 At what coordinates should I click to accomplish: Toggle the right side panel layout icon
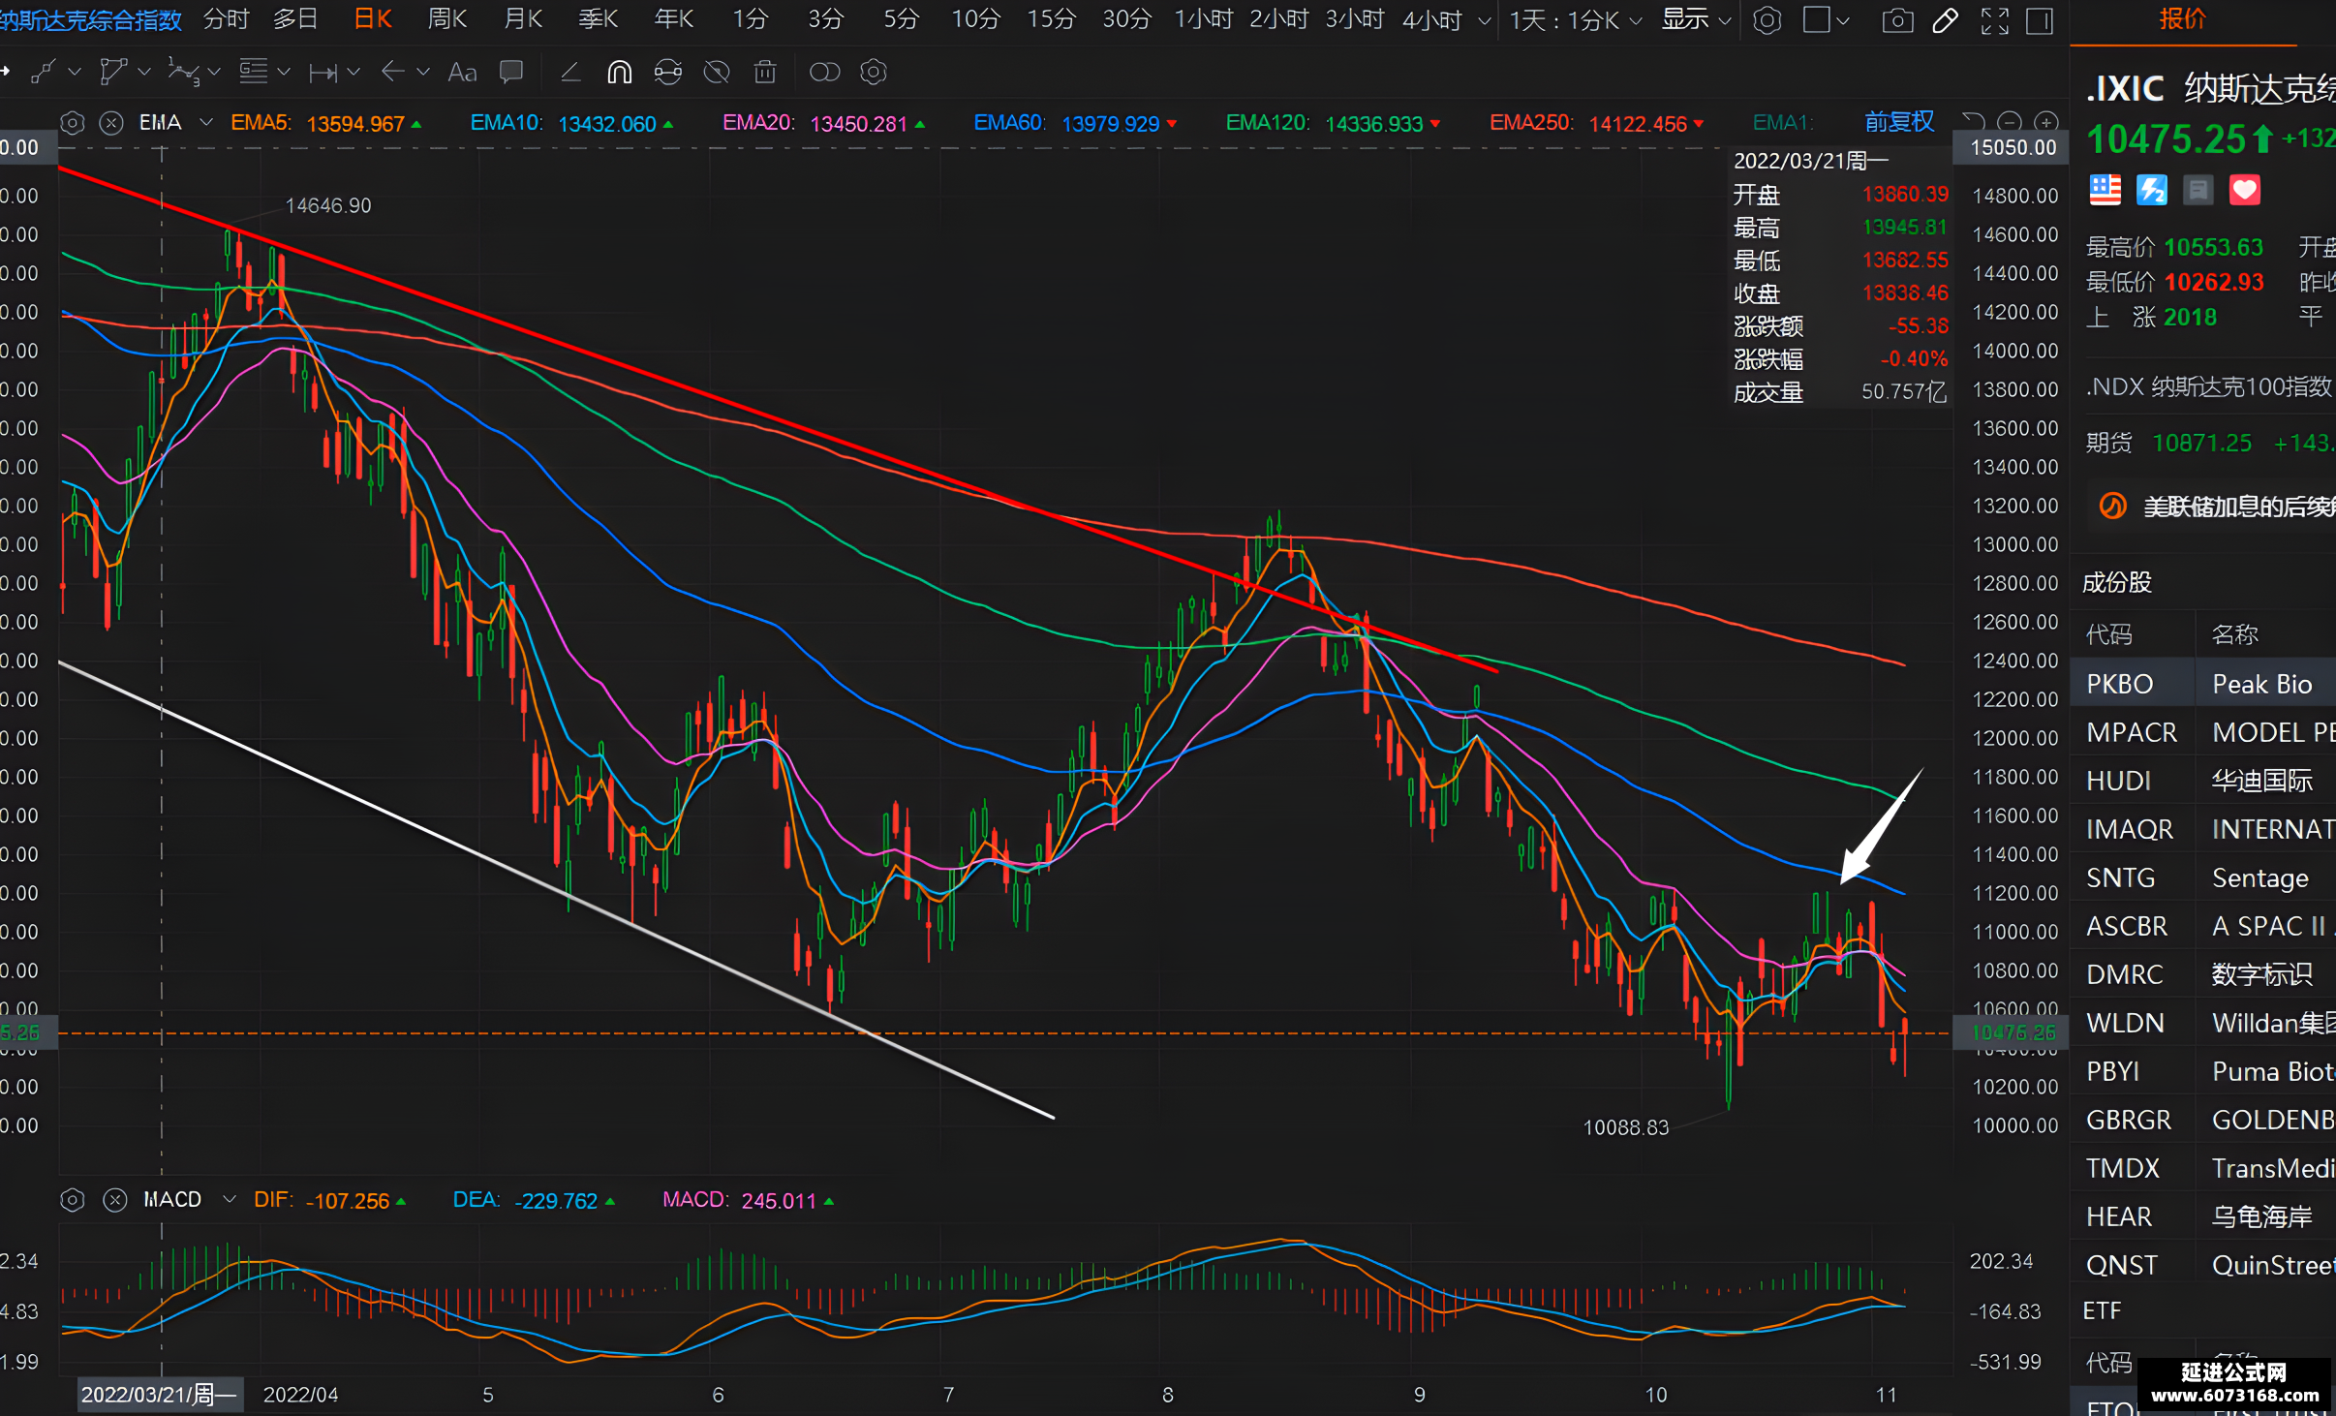pos(2040,20)
